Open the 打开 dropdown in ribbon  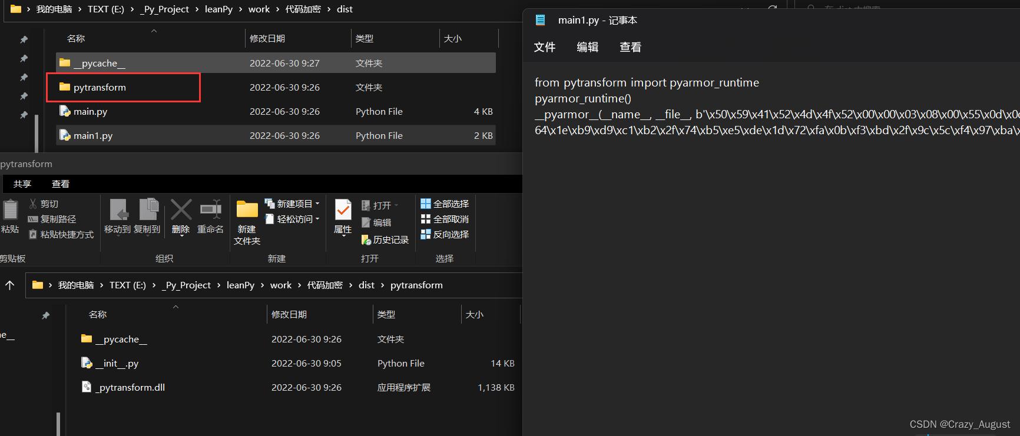380,205
